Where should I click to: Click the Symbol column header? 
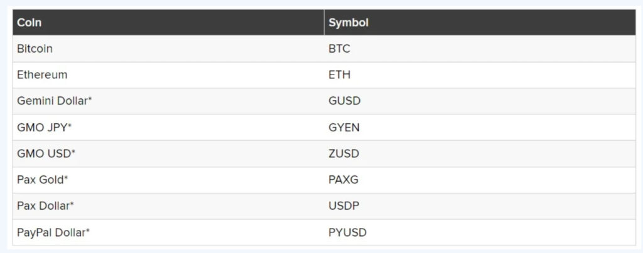[x=348, y=23]
